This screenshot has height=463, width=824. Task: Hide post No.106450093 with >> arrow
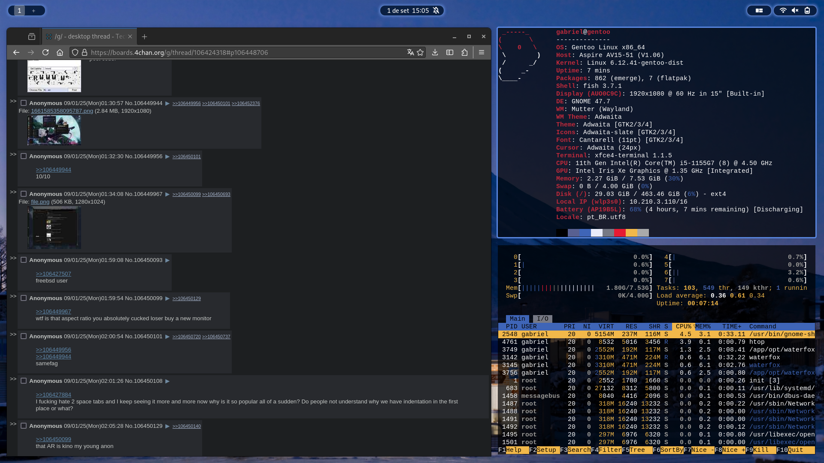(x=13, y=258)
